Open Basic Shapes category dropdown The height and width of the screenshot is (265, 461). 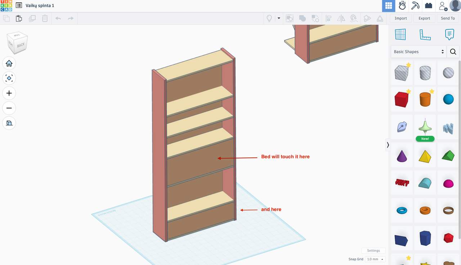pyautogui.click(x=419, y=52)
